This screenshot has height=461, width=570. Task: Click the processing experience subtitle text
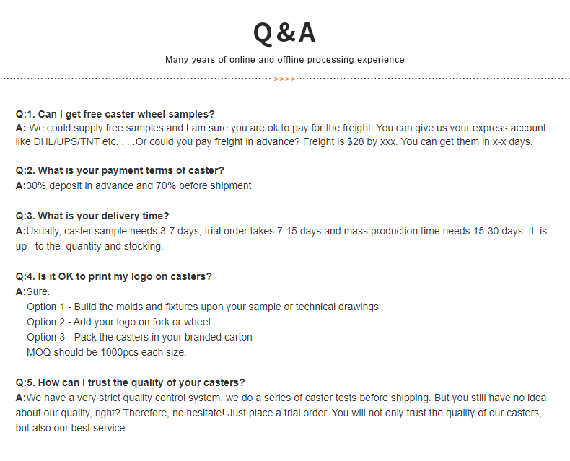pos(284,60)
